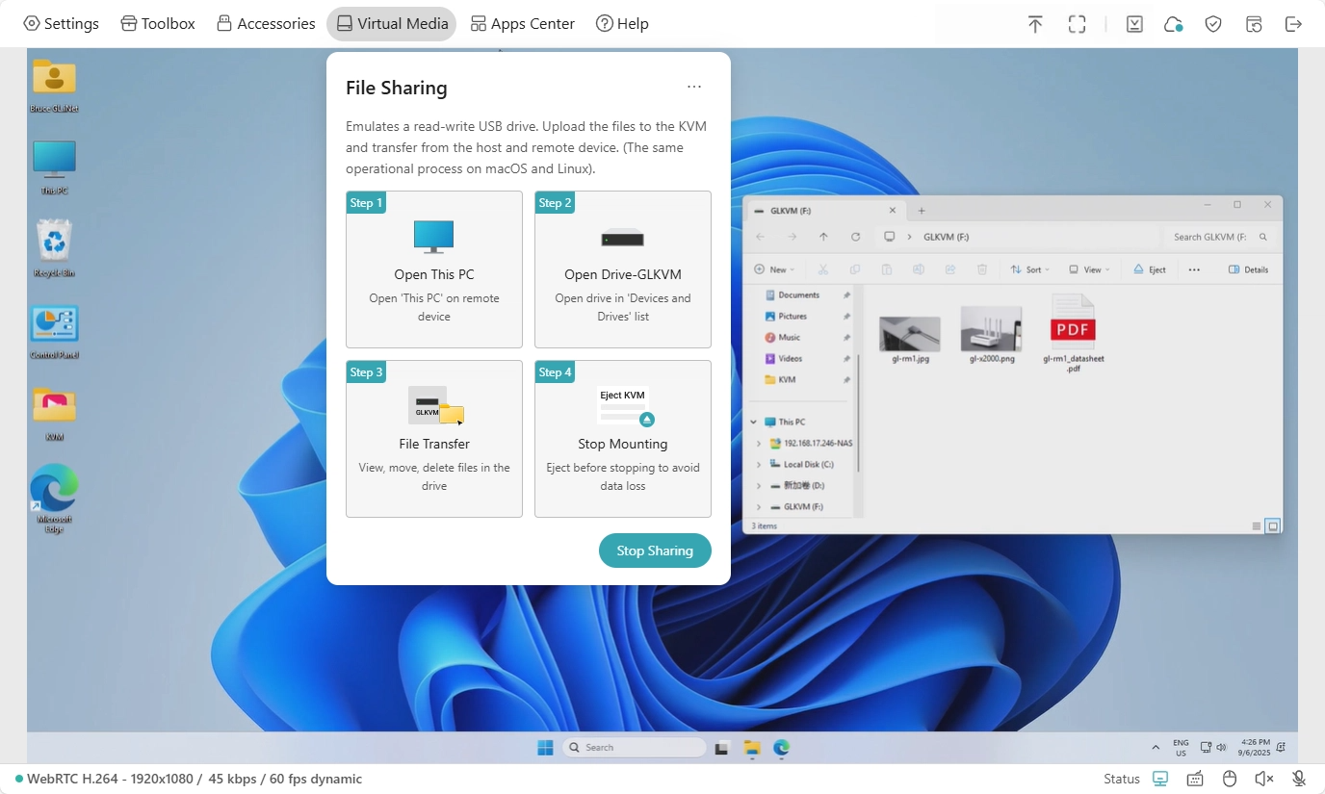
Task: Open the Toolbox menu
Action: click(x=158, y=24)
